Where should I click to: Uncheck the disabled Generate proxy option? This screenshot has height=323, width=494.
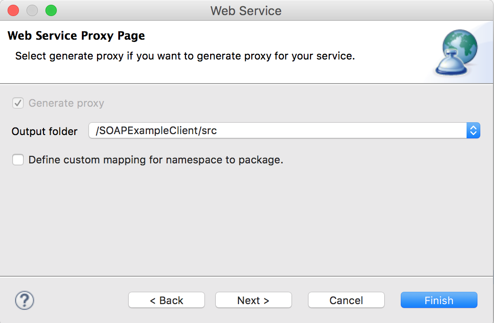click(18, 103)
